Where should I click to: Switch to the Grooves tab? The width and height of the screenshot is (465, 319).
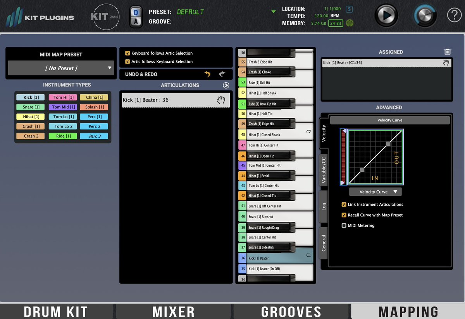[291, 311]
